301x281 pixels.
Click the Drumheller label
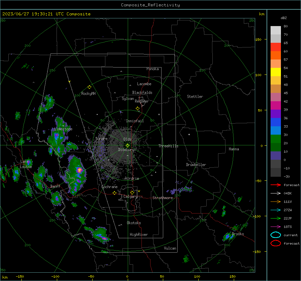(x=196, y=165)
